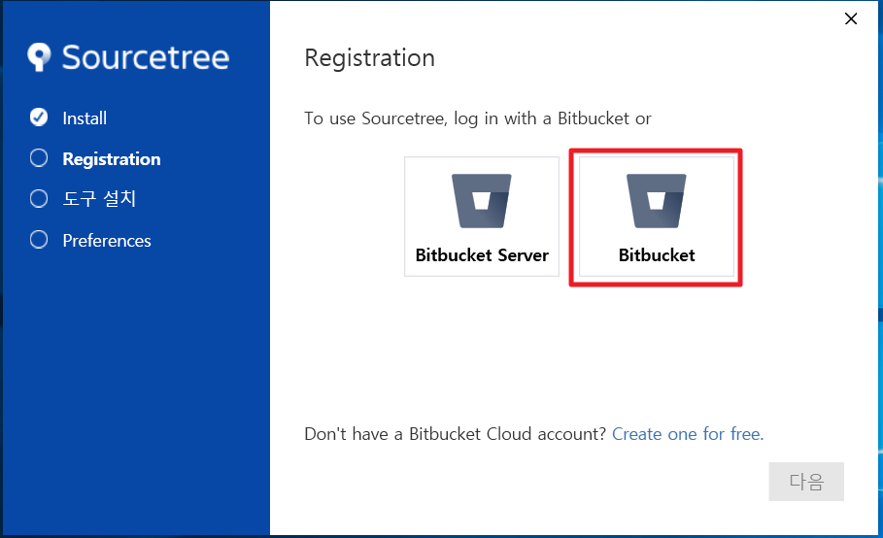Open the Preferences step label
The height and width of the screenshot is (538, 883).
click(107, 240)
